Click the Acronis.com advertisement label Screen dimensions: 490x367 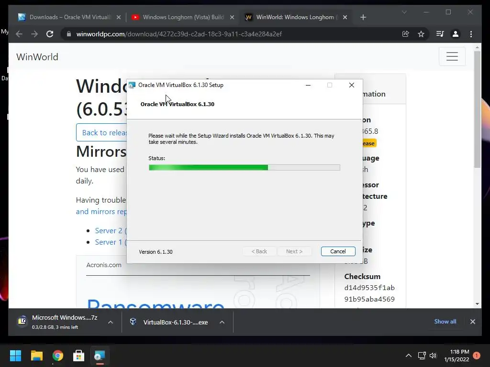[104, 265]
